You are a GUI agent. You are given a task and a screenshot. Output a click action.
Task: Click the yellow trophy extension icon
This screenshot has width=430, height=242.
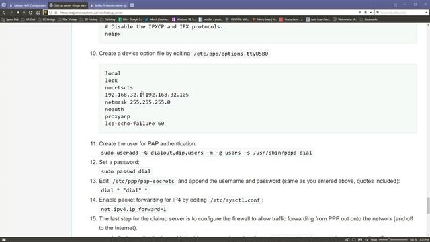(46, 13)
